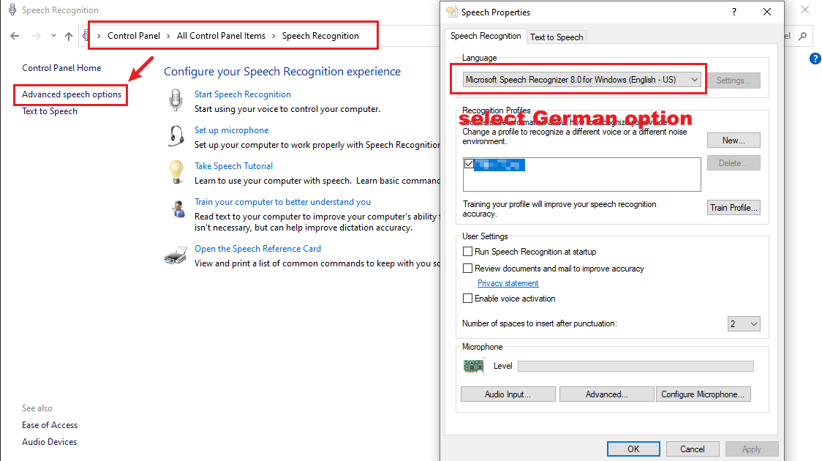822x461 pixels.
Task: Toggle the selected recognition profile checkbox
Action: [x=469, y=164]
